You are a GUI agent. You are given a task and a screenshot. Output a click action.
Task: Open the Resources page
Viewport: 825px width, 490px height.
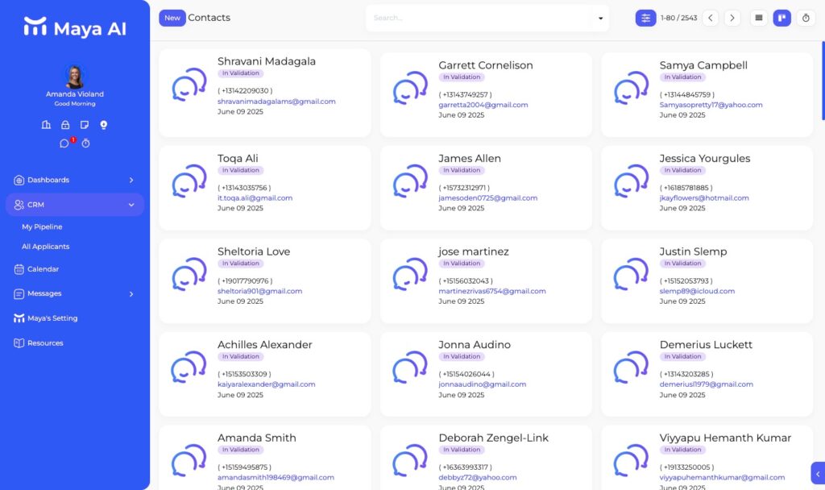(x=39, y=343)
